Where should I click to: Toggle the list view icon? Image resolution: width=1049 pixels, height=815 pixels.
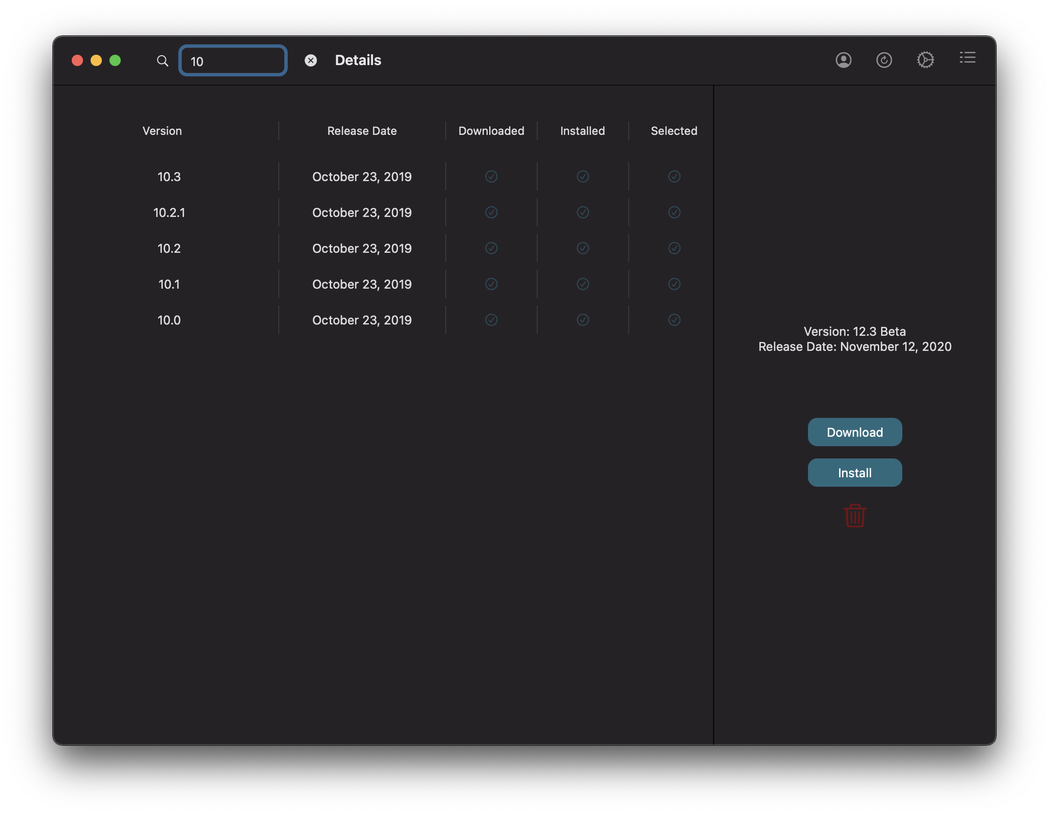point(967,58)
